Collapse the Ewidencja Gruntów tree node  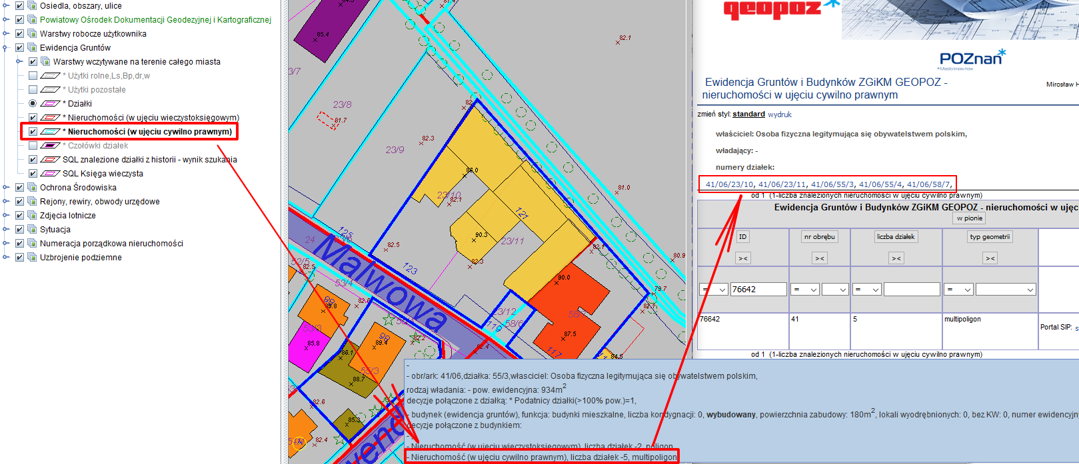pos(6,48)
